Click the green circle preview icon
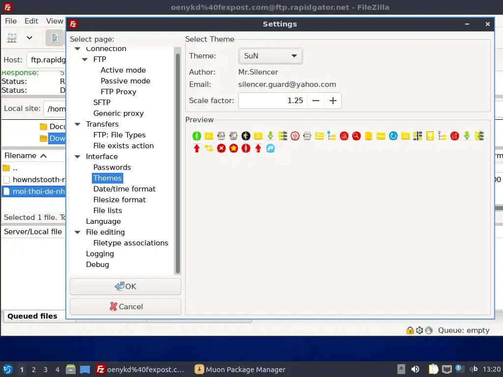503x377 pixels. click(196, 136)
